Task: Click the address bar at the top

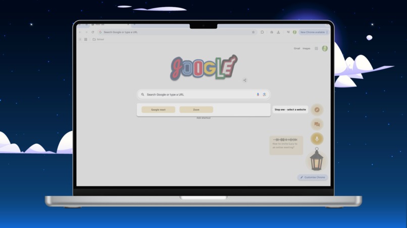Action: tap(177, 32)
